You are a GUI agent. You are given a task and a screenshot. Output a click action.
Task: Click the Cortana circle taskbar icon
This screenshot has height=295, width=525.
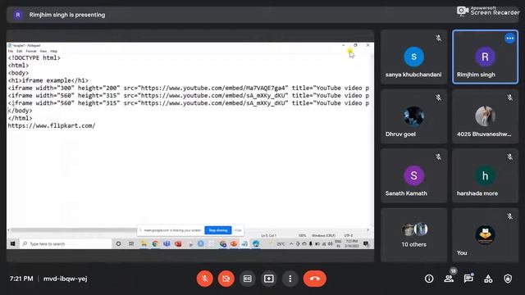coord(118,244)
